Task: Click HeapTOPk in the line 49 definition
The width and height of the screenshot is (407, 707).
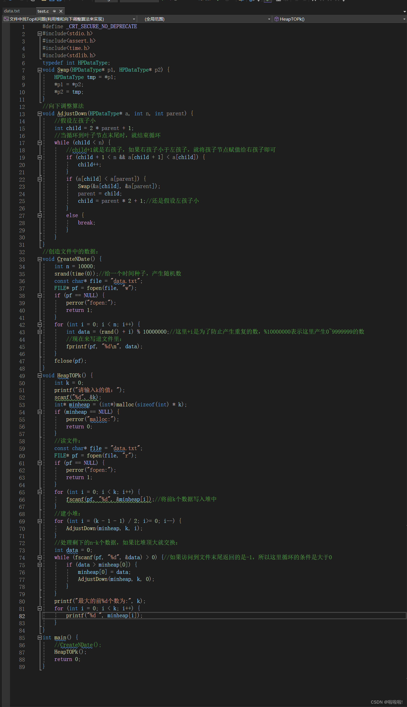Action: click(69, 376)
